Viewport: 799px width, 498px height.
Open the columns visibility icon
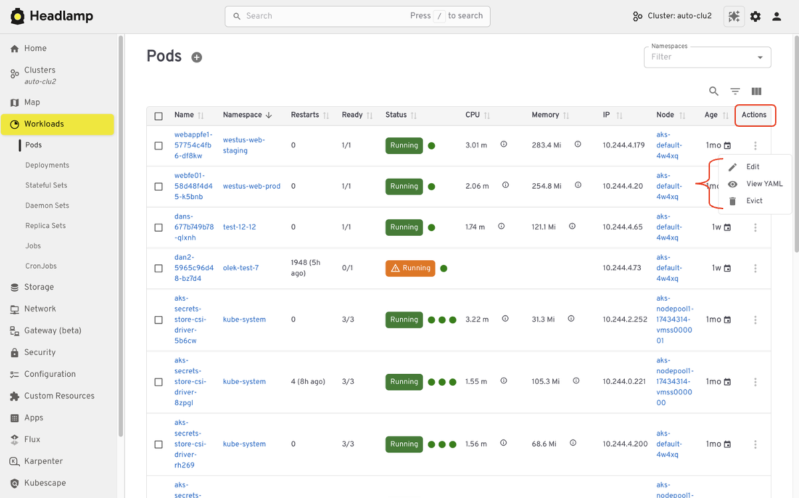point(756,91)
